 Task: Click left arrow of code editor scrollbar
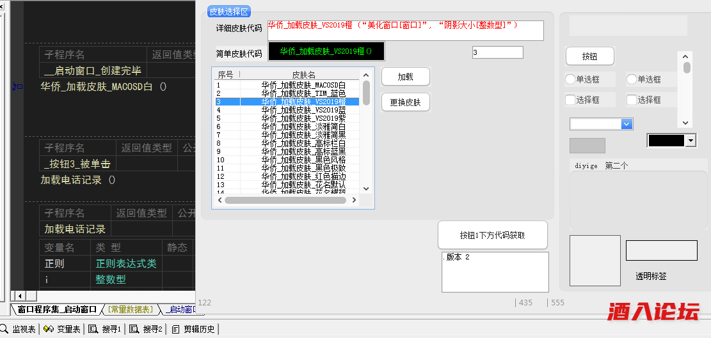click(19, 296)
